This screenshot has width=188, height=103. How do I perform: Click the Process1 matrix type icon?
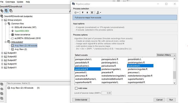click(2, 98)
